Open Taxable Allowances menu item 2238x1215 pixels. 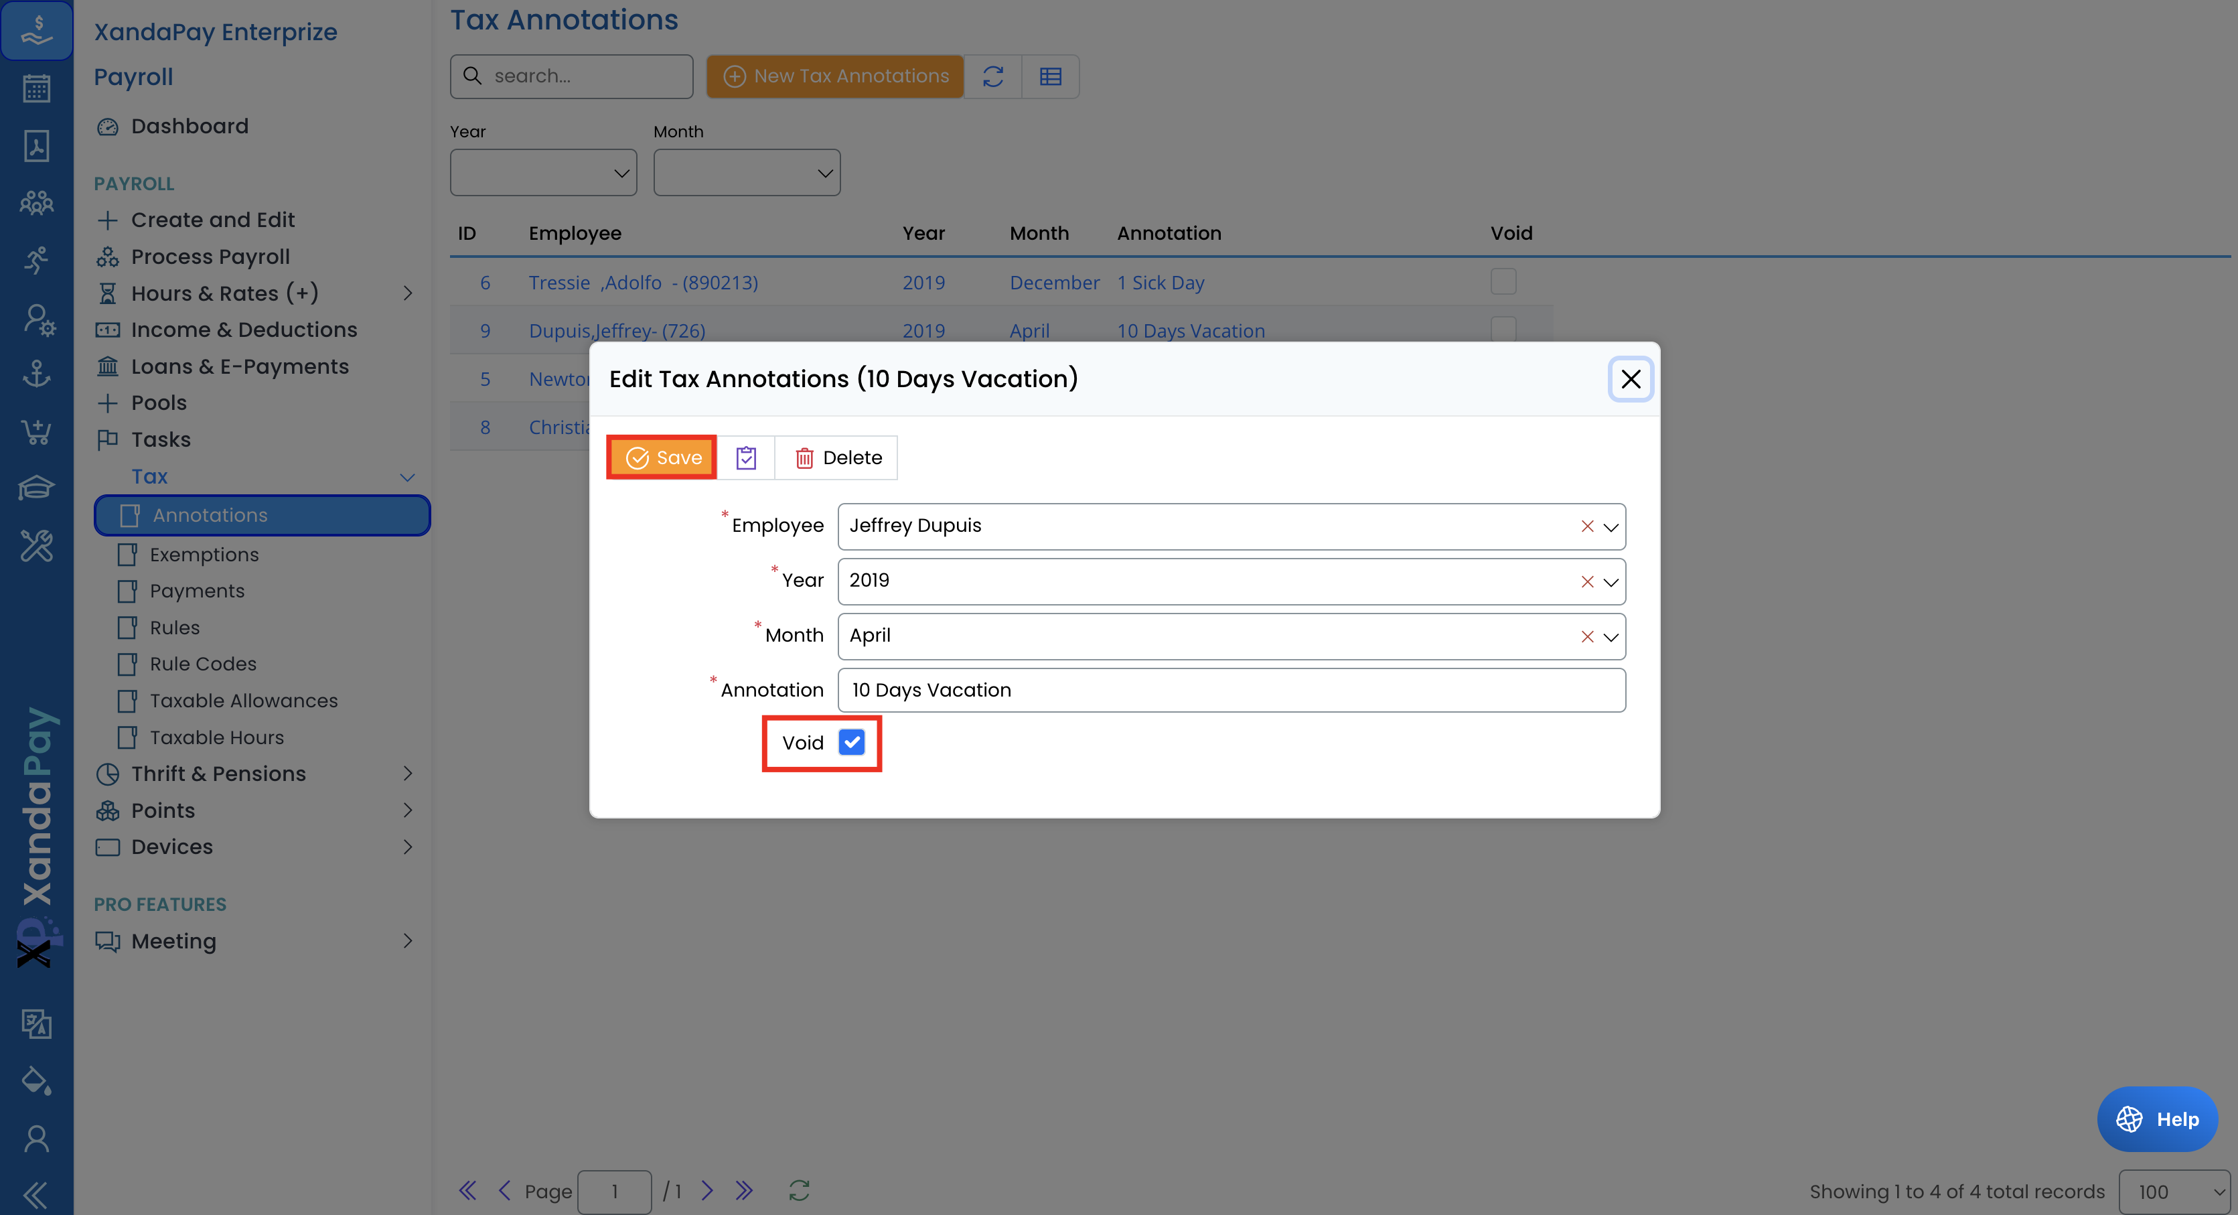point(243,701)
